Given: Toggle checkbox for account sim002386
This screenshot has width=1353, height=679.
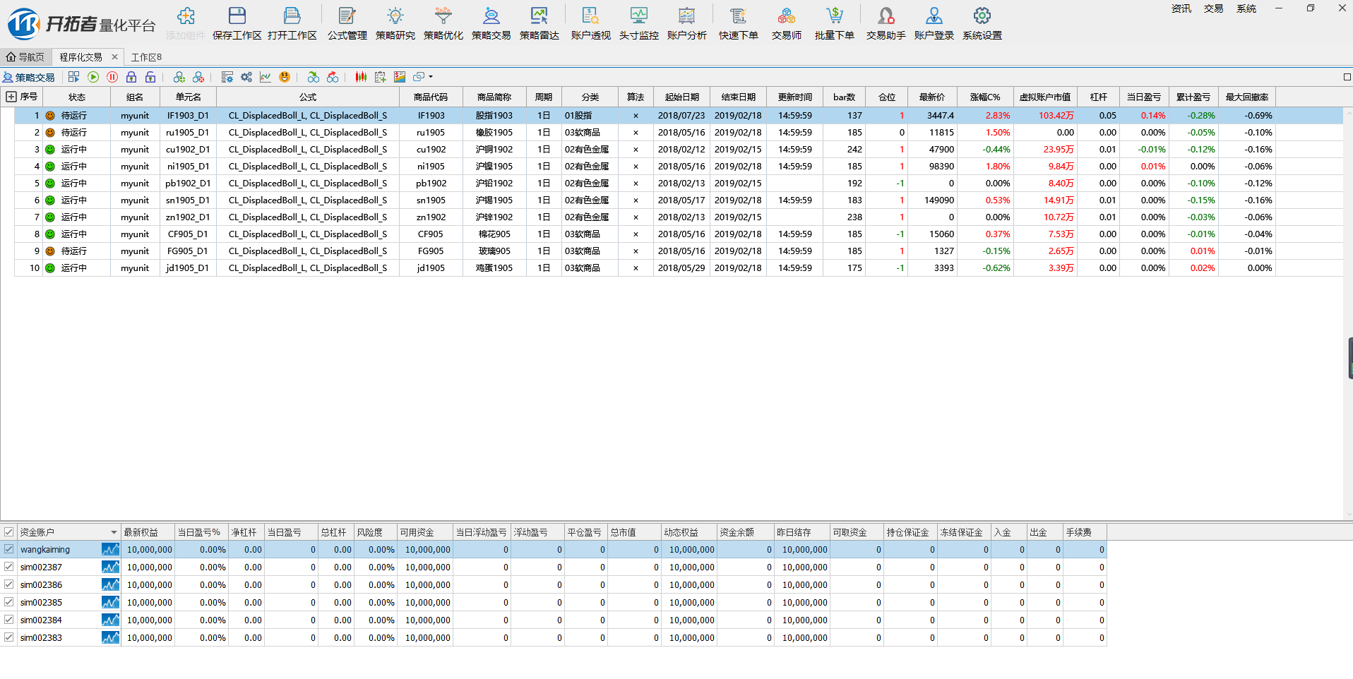Looking at the screenshot, I should pyautogui.click(x=9, y=584).
